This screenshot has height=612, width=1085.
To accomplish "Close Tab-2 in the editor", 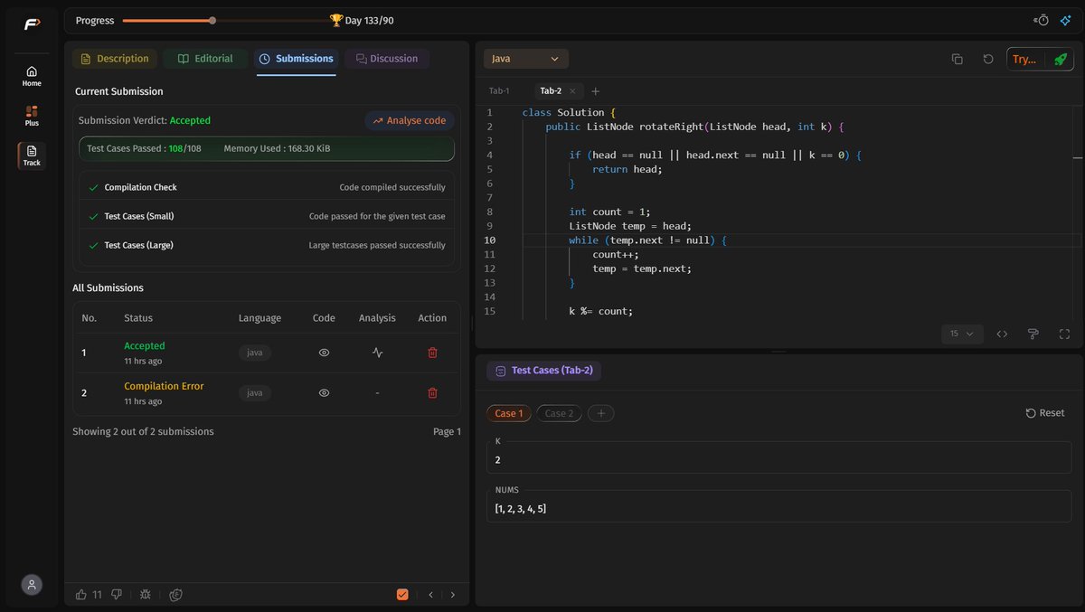I will (x=572, y=90).
